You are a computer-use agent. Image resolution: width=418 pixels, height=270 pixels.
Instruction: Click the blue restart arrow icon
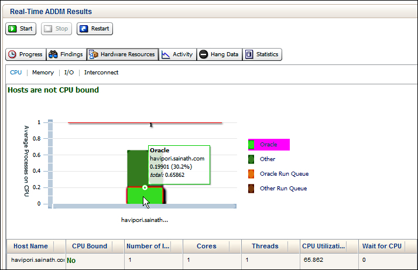pyautogui.click(x=84, y=29)
